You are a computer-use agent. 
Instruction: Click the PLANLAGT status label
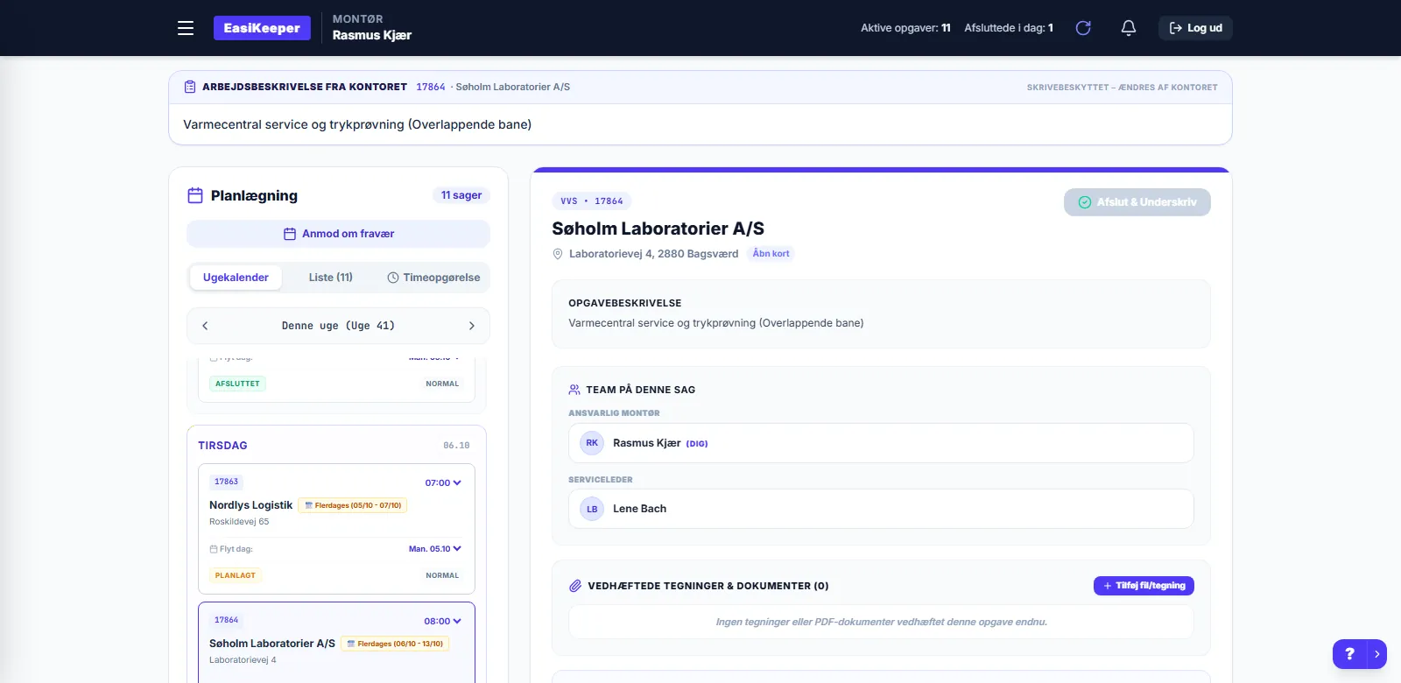click(x=236, y=575)
